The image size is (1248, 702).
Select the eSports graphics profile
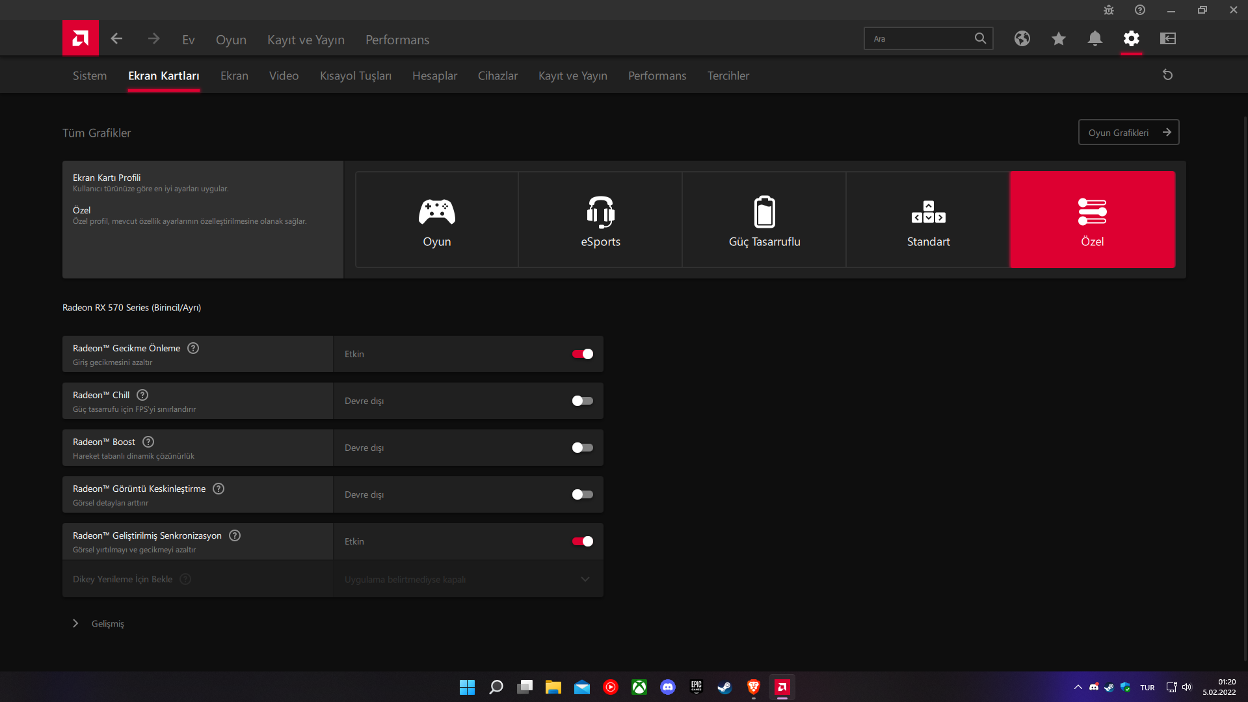[x=601, y=219]
